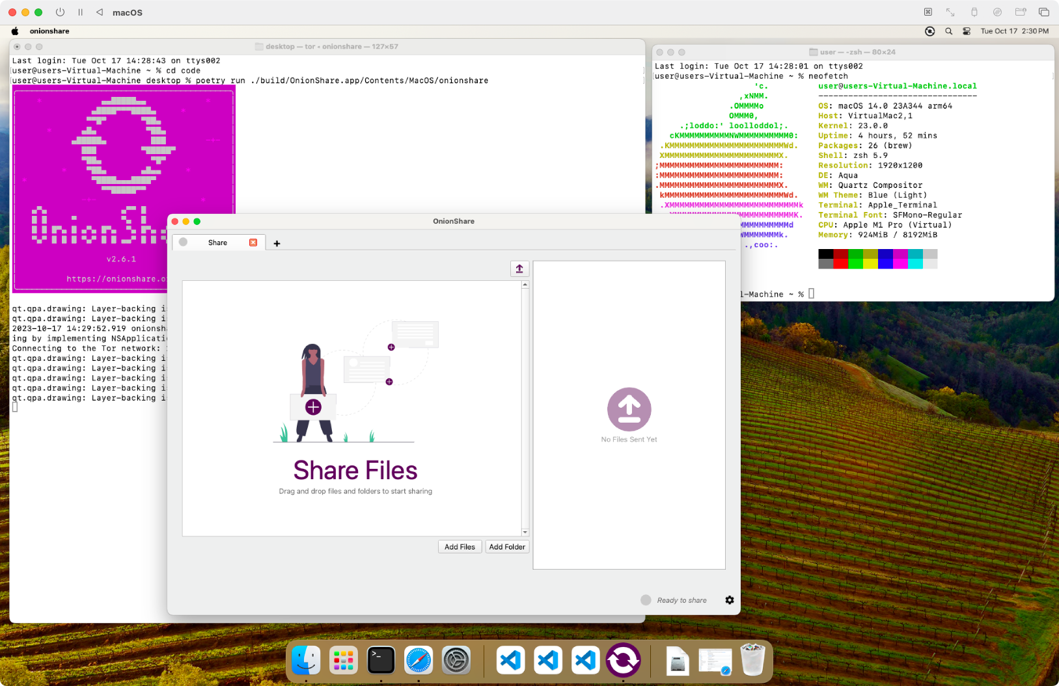Open the OnionShare settings gear
This screenshot has width=1059, height=686.
(x=730, y=600)
